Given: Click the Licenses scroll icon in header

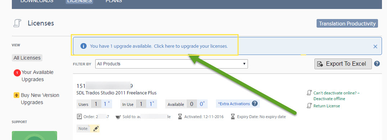Looking at the screenshot, I should (17, 23).
